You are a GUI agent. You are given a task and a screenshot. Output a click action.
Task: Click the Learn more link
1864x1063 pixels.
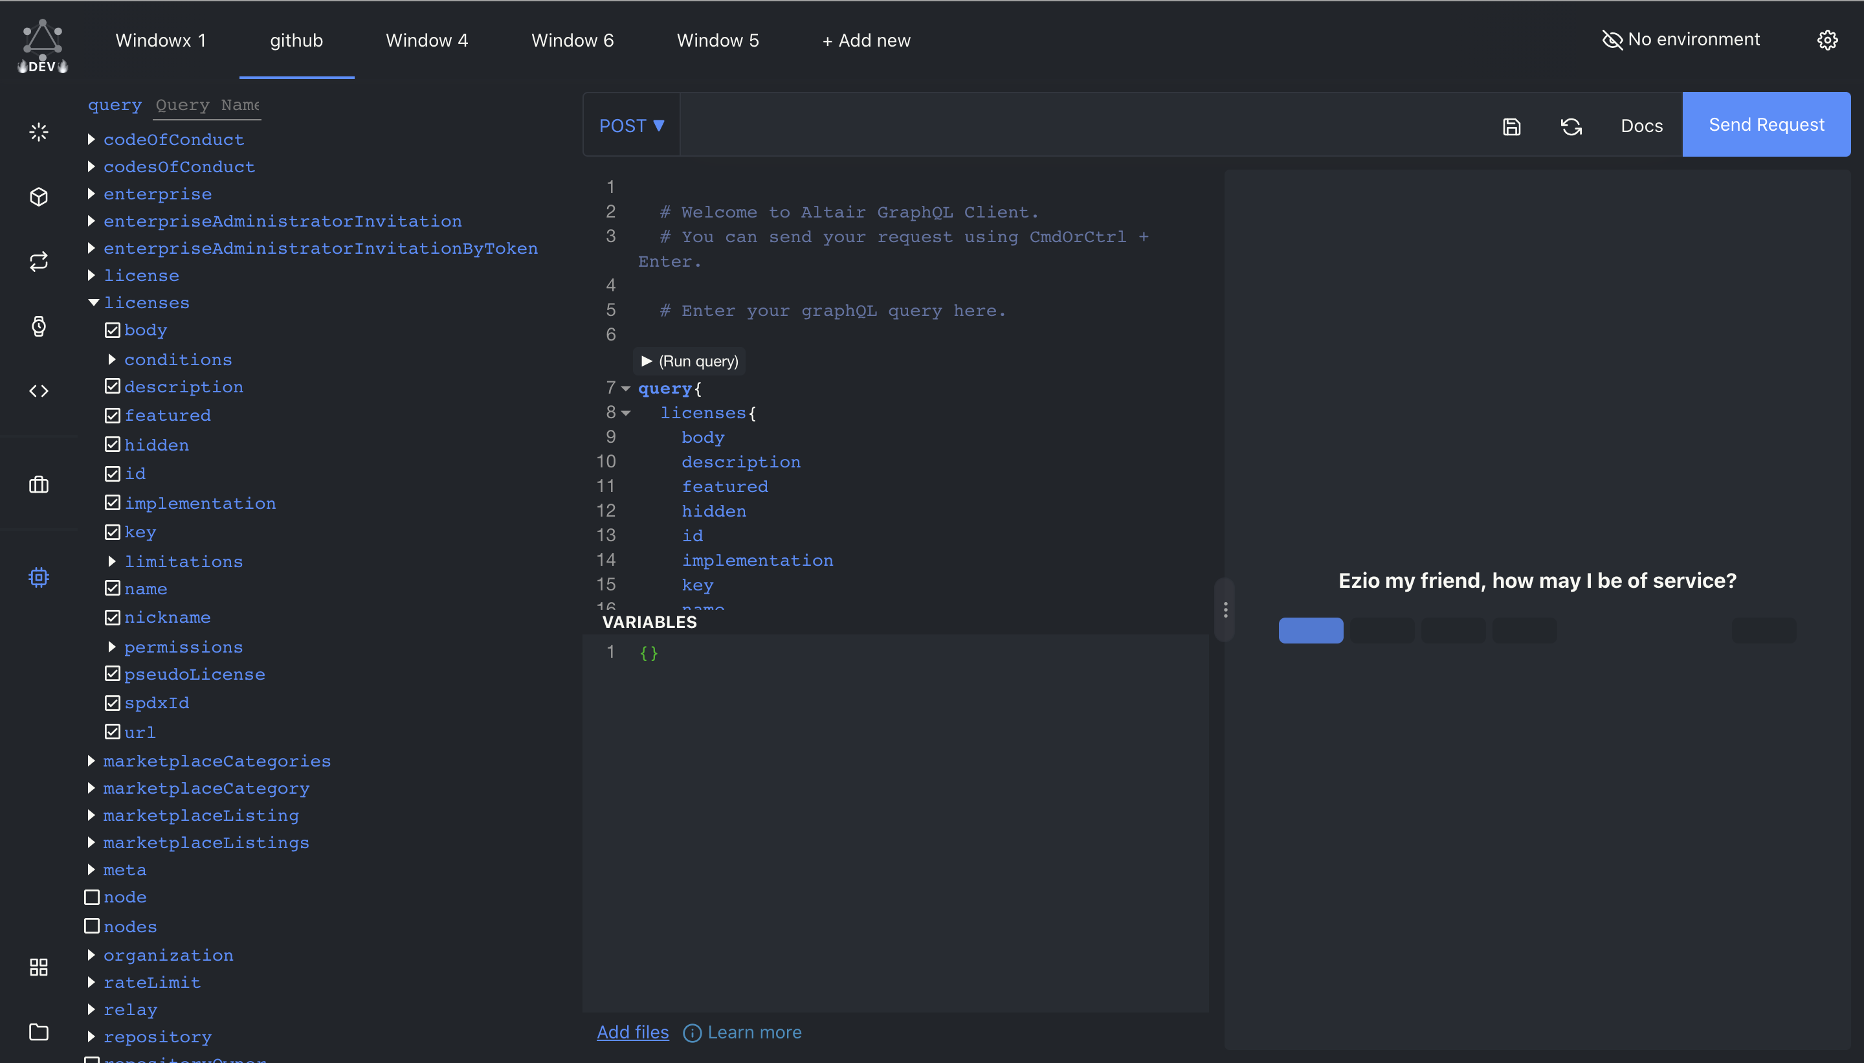coord(754,1032)
